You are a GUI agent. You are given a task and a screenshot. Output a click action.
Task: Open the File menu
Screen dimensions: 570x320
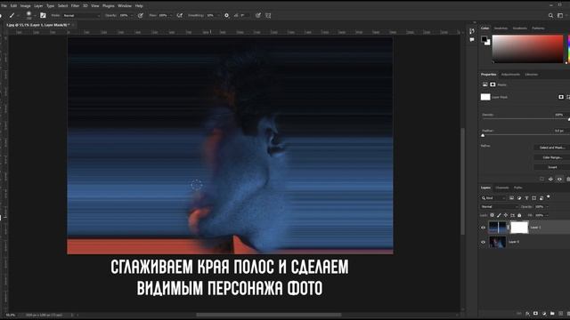(4, 6)
